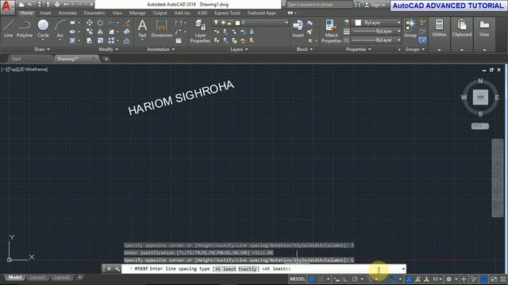The image size is (508, 285).
Task: Click the Undo arrow in quick access
Action: tap(66, 5)
